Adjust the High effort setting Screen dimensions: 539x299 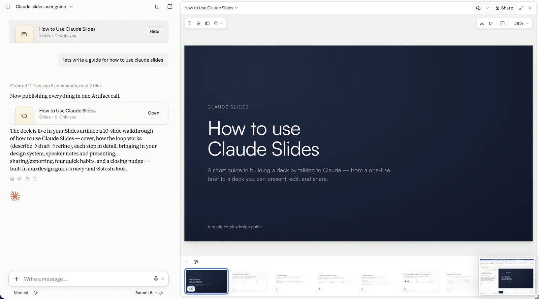(159, 293)
